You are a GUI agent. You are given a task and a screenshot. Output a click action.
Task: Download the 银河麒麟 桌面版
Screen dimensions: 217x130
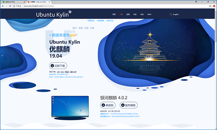click(108, 105)
